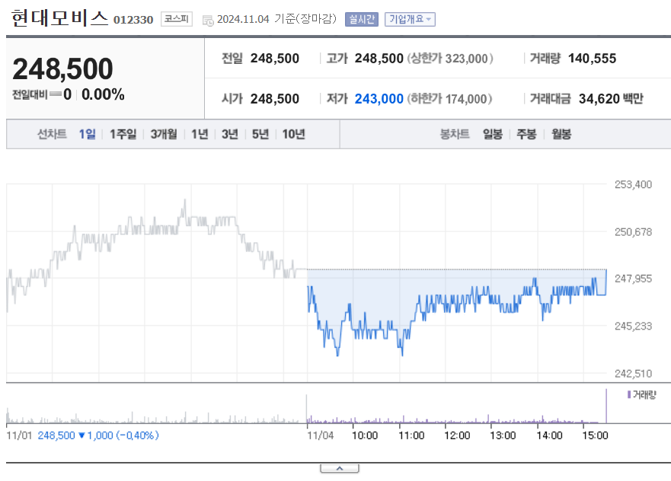
Task: Click the 코스피 market badge
Action: point(176,19)
